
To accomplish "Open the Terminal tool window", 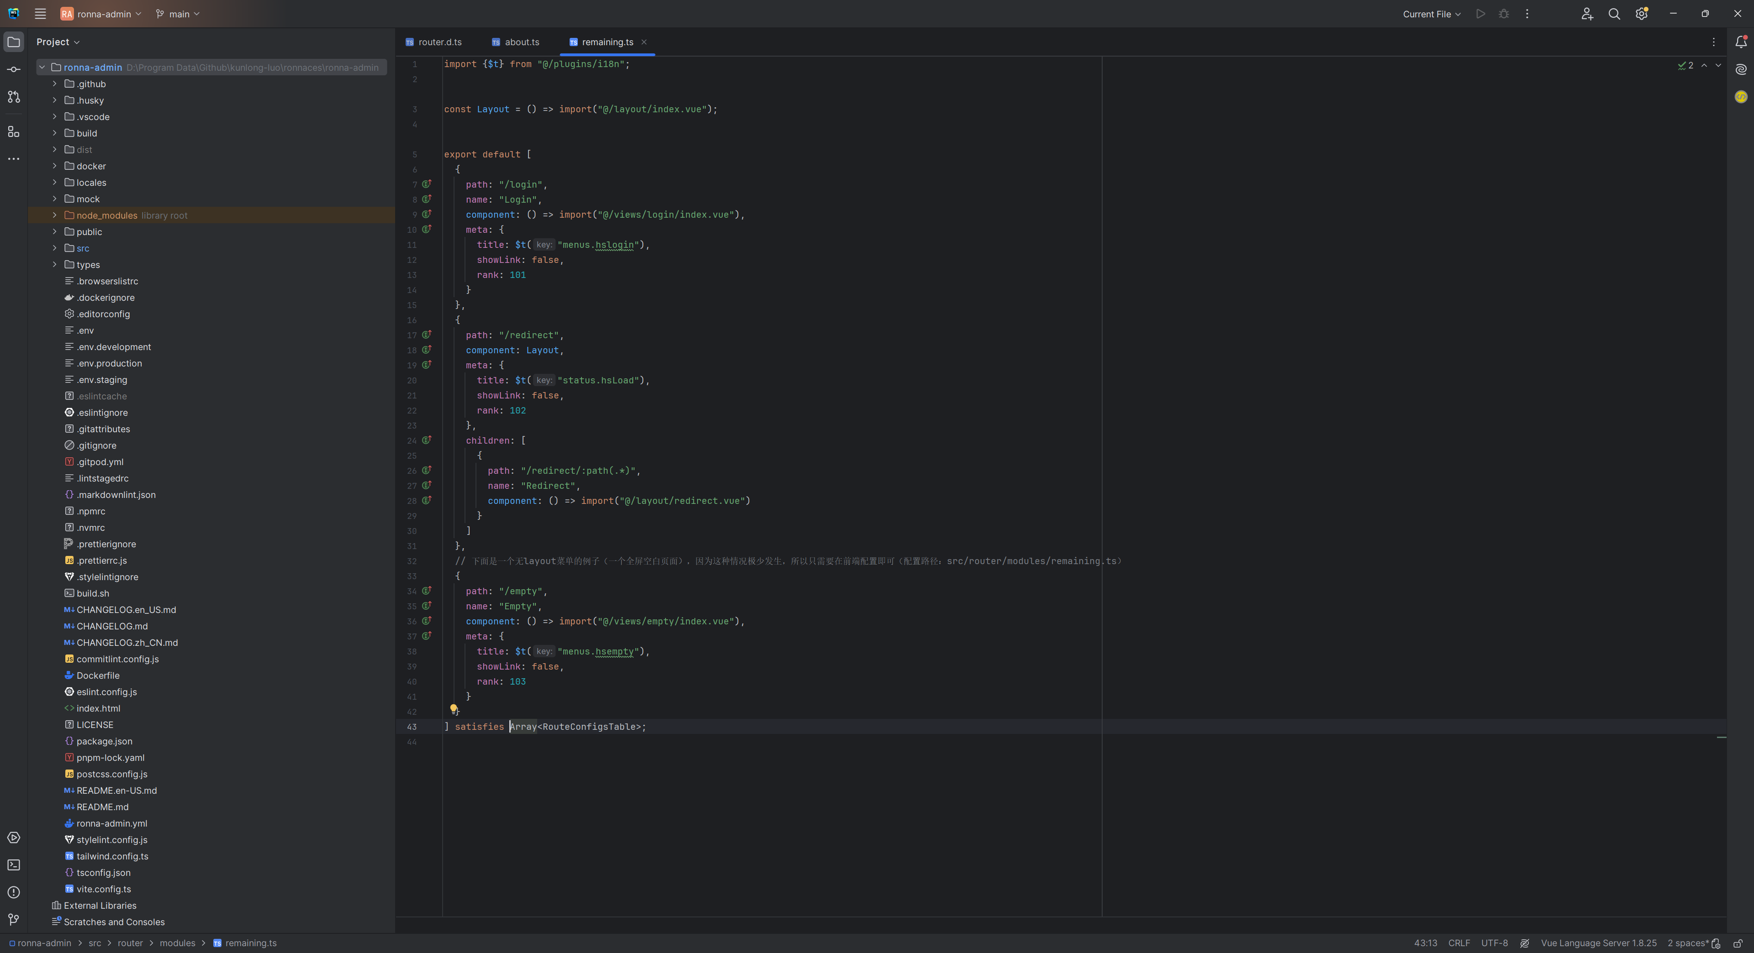I will pos(14,864).
